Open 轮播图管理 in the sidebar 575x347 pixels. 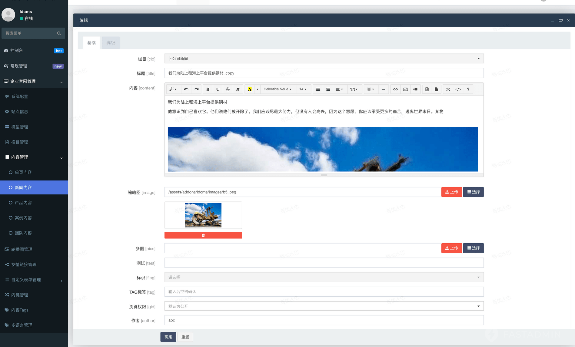(34, 249)
